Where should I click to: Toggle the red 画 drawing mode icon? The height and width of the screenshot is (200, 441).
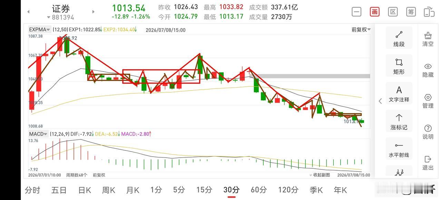pos(375,12)
